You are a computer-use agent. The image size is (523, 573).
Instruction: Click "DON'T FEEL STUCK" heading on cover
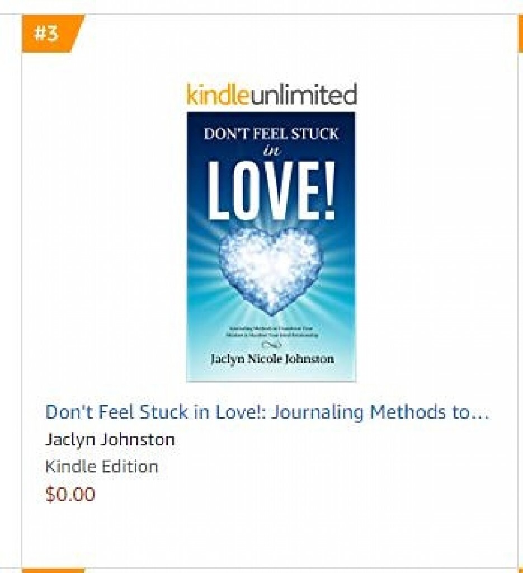coord(271,134)
